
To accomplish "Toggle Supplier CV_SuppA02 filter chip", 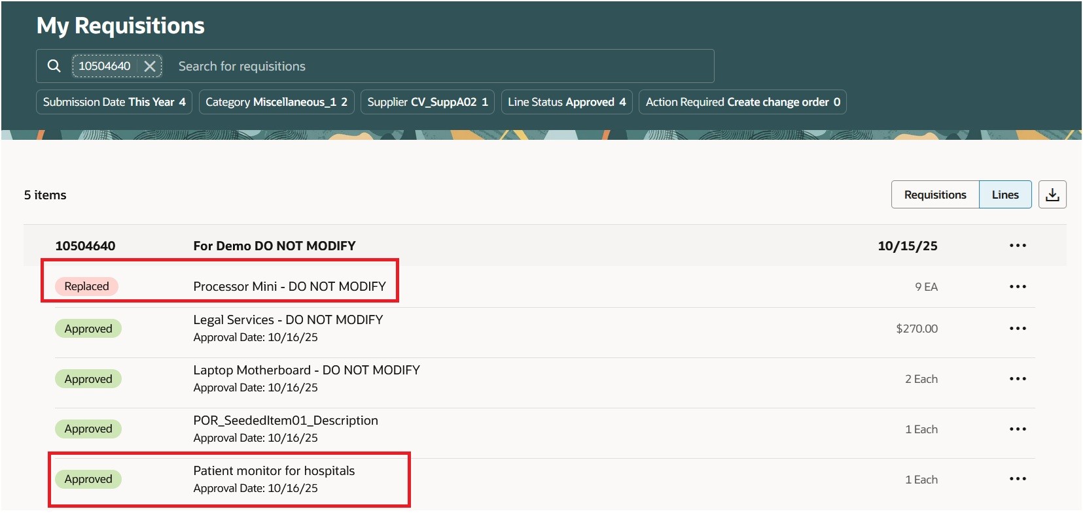I will 427,102.
